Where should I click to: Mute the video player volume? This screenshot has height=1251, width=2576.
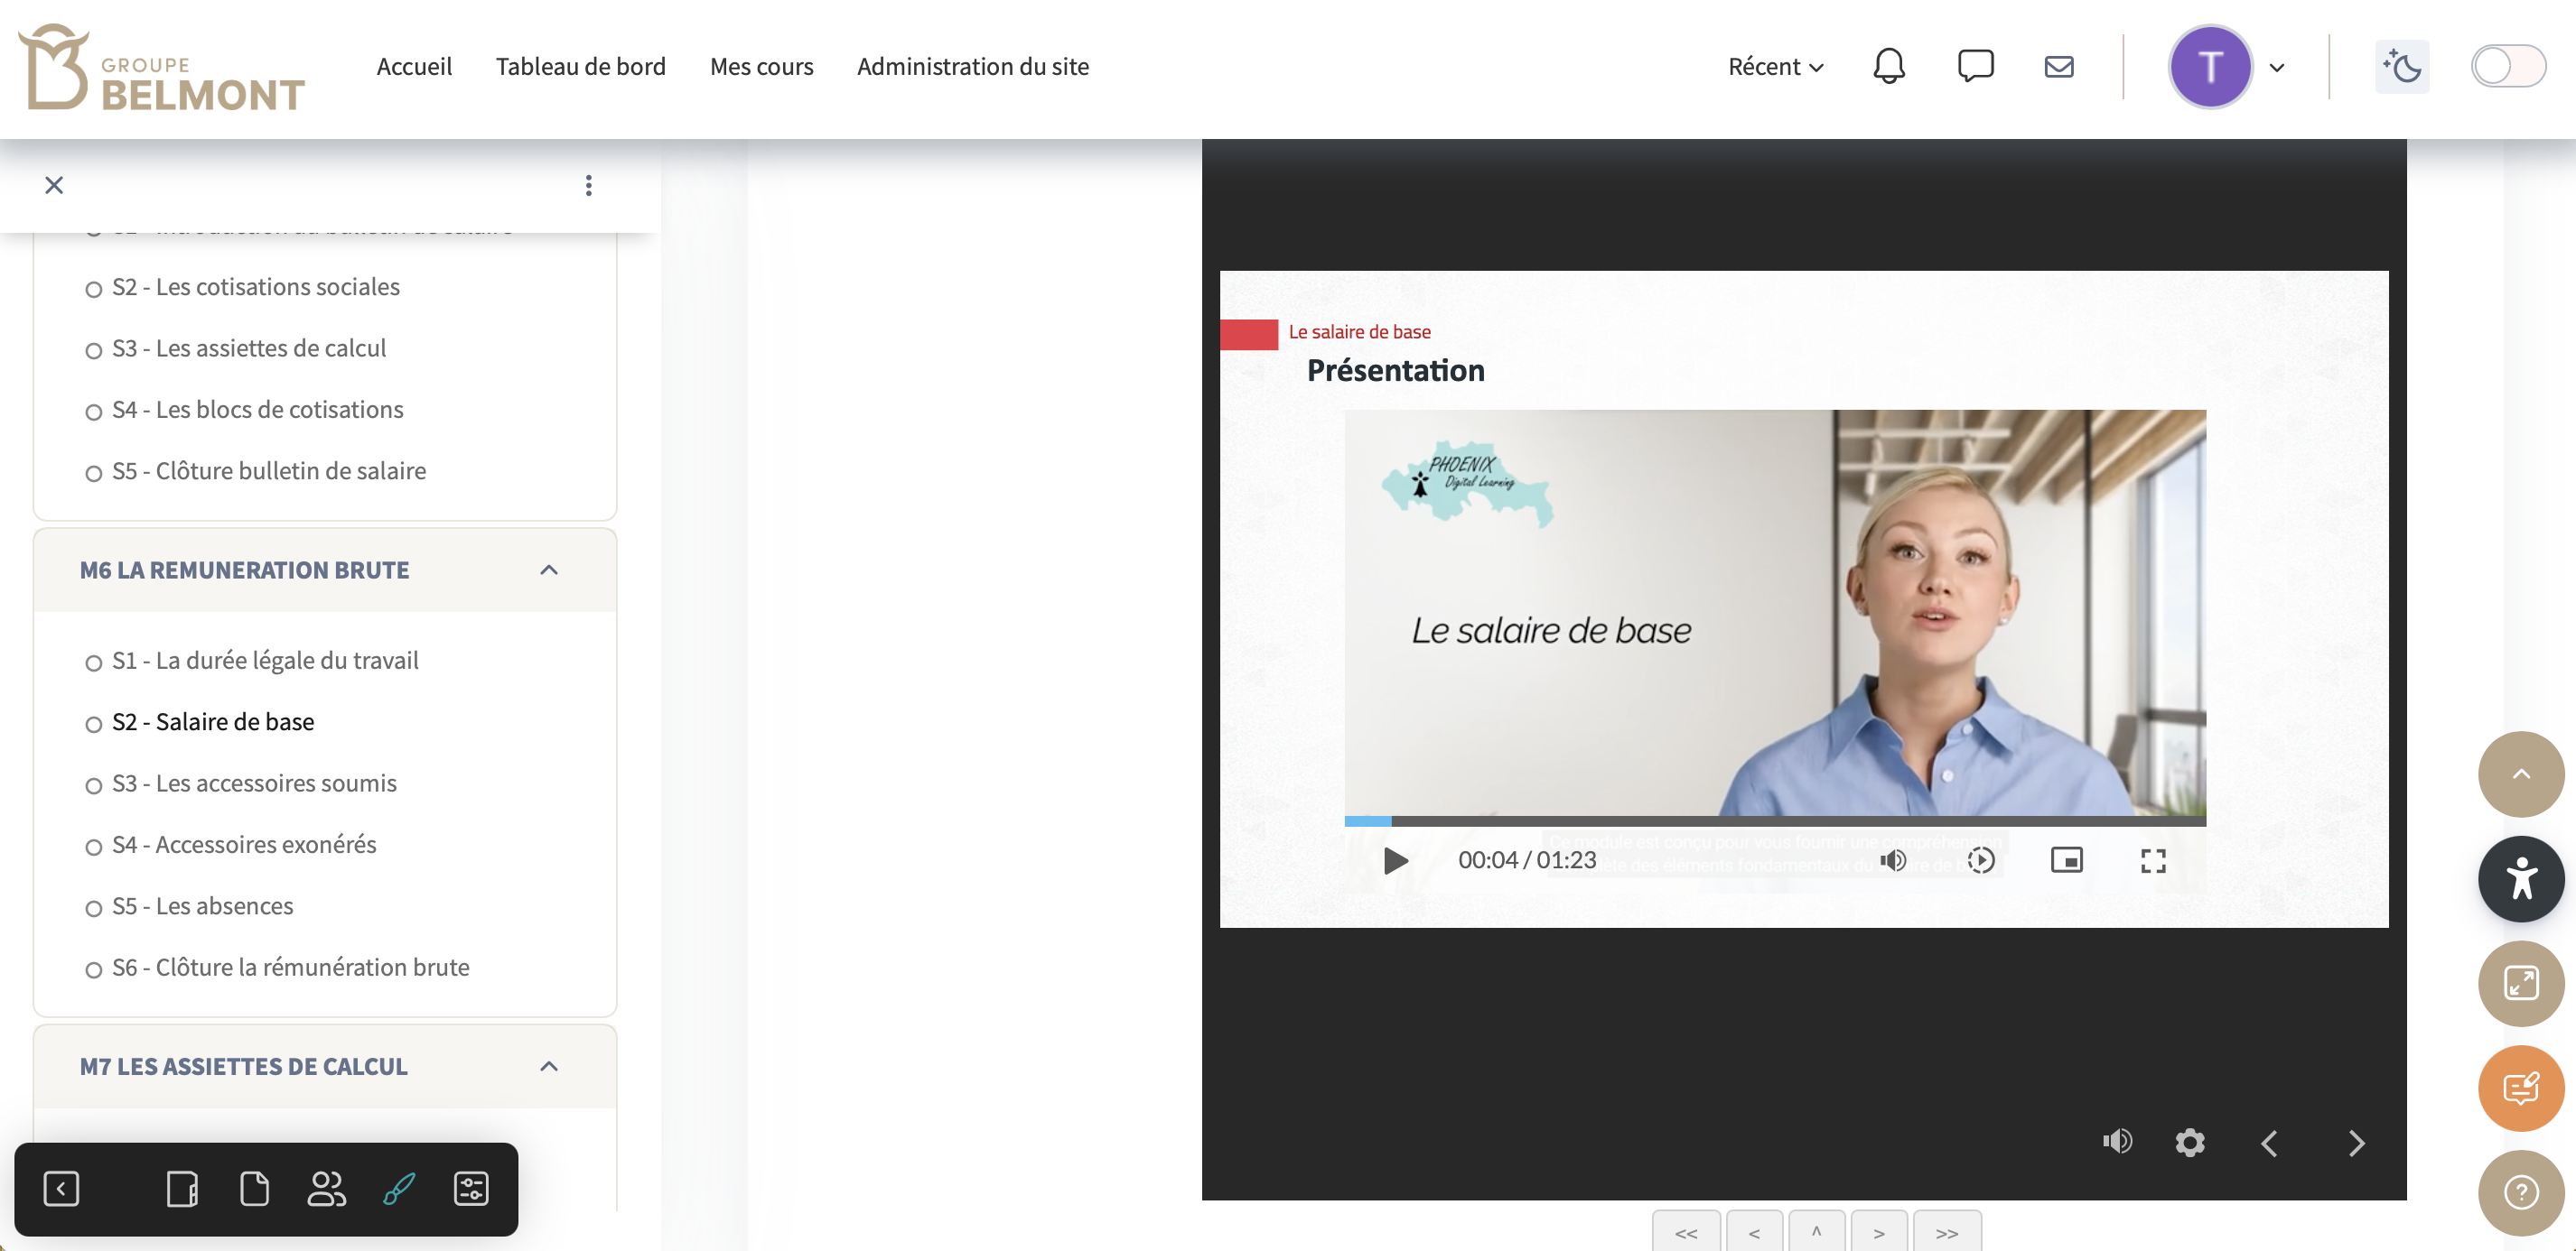[1892, 860]
